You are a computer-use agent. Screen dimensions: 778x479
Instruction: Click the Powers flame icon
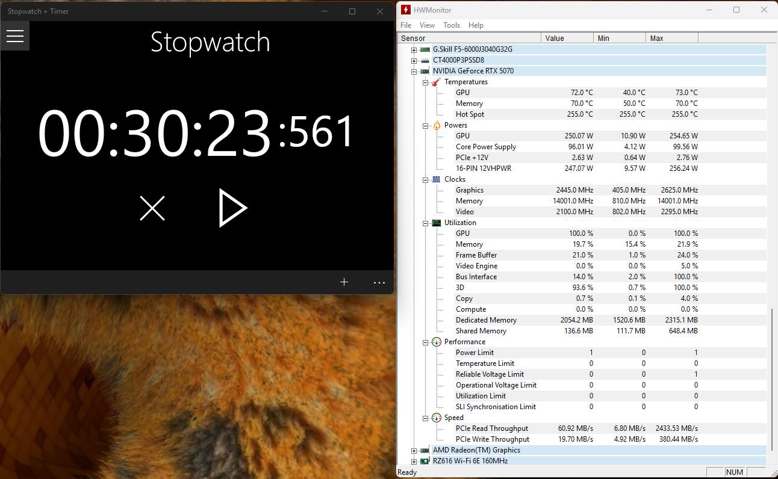[437, 125]
